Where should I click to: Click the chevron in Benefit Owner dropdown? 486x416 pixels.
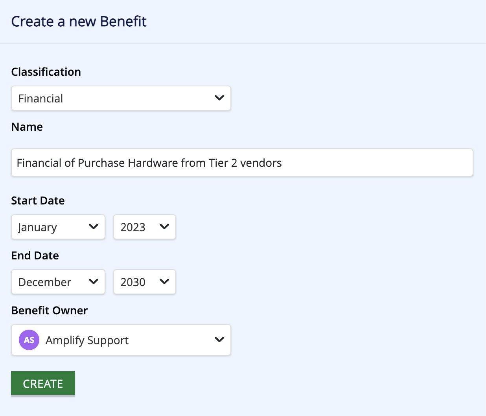coord(219,339)
